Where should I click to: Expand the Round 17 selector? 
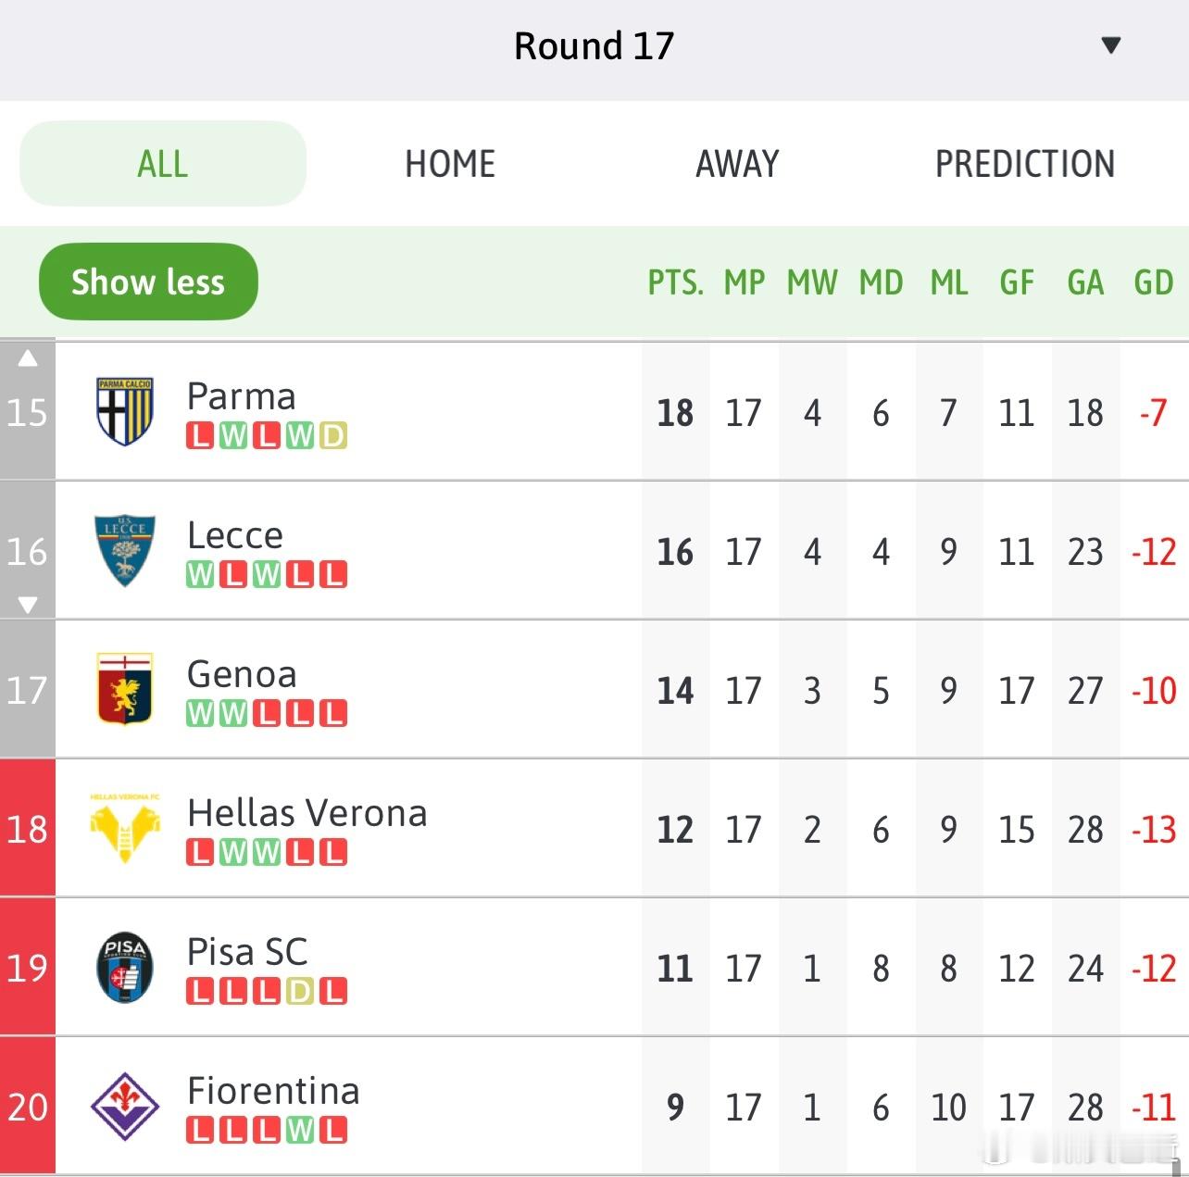click(x=594, y=46)
